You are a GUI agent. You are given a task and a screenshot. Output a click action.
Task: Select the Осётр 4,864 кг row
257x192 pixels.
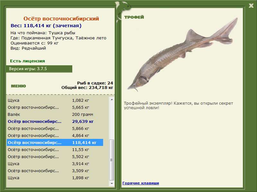point(55,135)
